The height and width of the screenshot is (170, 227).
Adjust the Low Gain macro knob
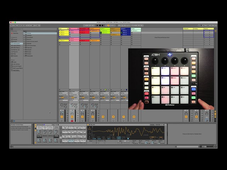click(39, 140)
